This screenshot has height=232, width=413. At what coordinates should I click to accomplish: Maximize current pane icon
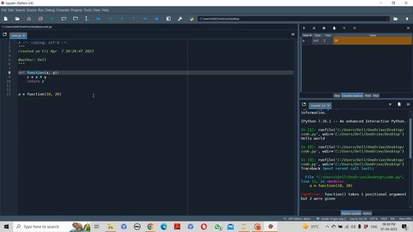click(x=168, y=19)
